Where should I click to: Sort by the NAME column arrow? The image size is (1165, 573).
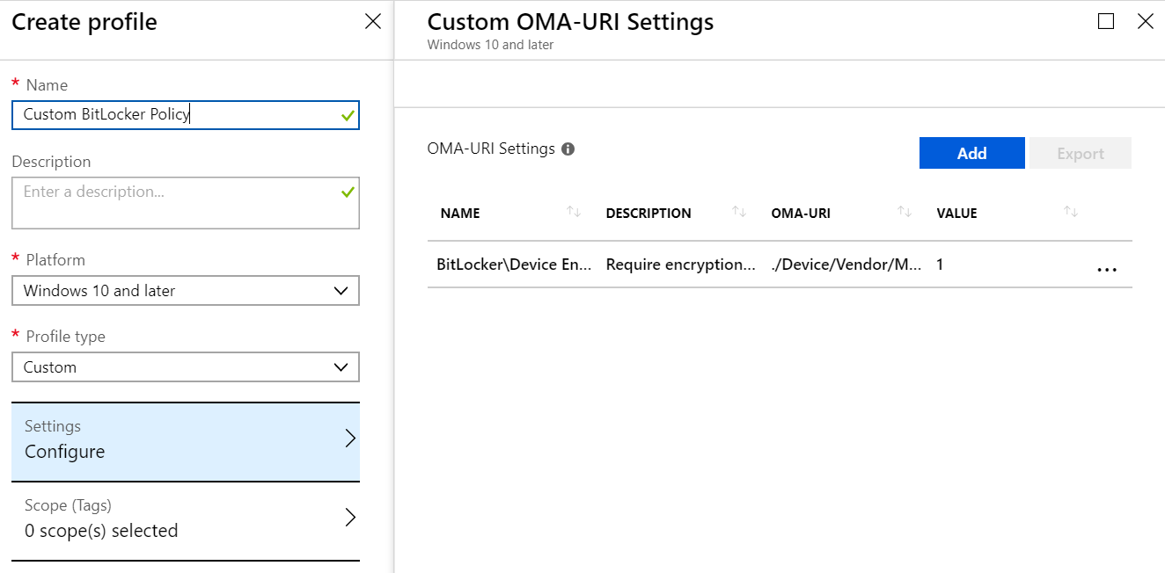pyautogui.click(x=575, y=212)
